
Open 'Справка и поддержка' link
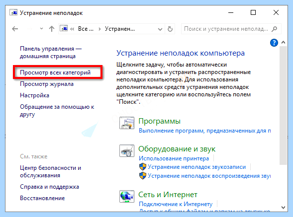tap(49, 187)
